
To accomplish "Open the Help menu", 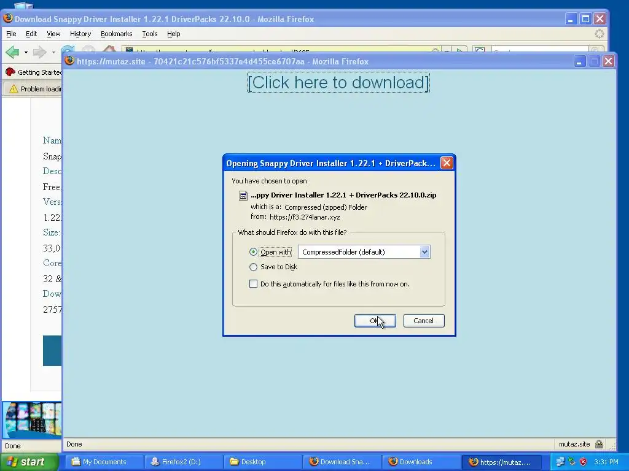I will [x=173, y=34].
